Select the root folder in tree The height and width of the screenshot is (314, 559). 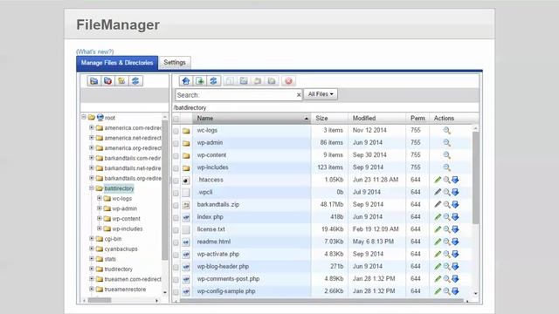click(x=110, y=118)
